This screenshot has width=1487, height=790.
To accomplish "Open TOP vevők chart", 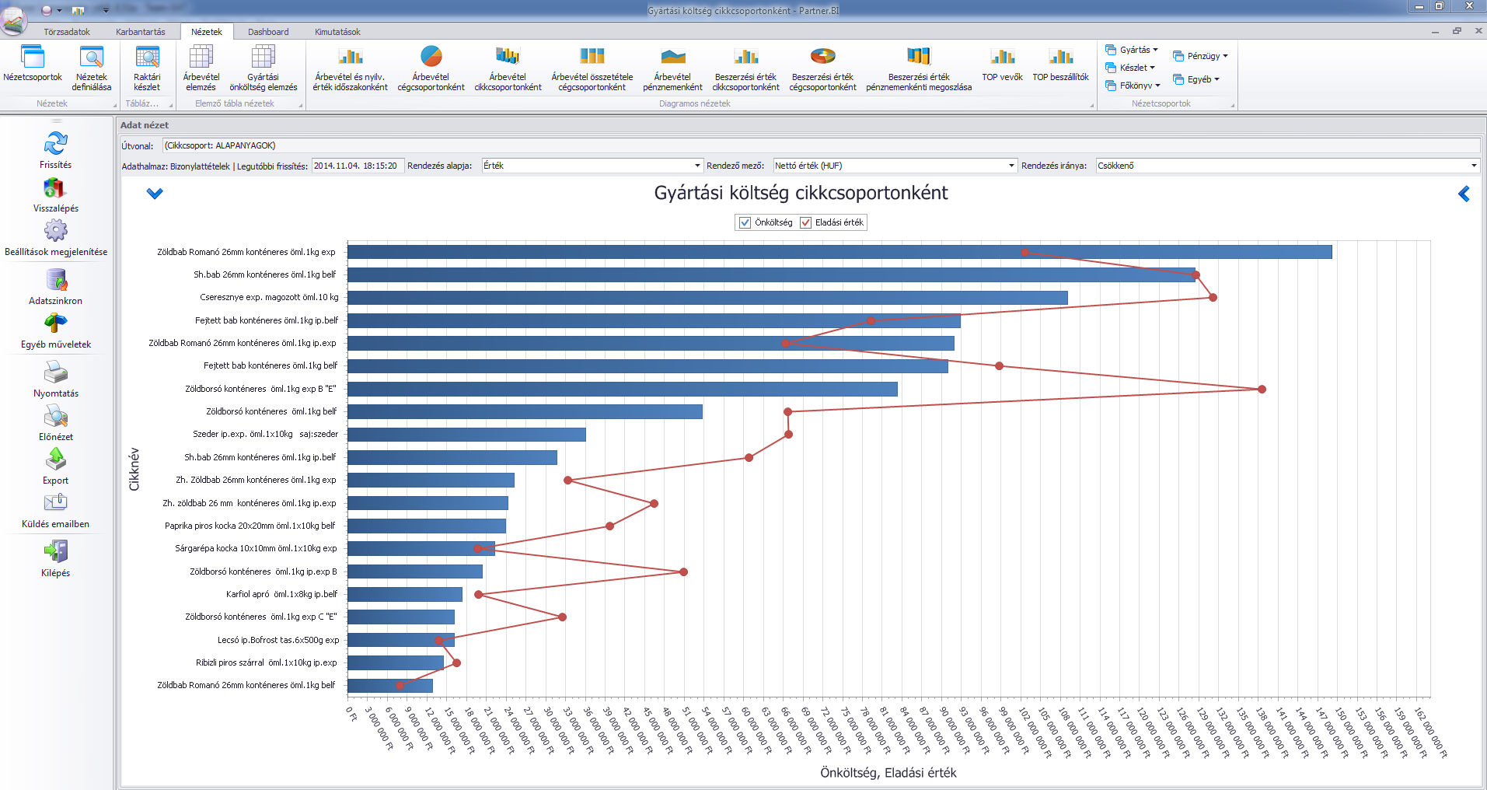I will [x=1003, y=64].
